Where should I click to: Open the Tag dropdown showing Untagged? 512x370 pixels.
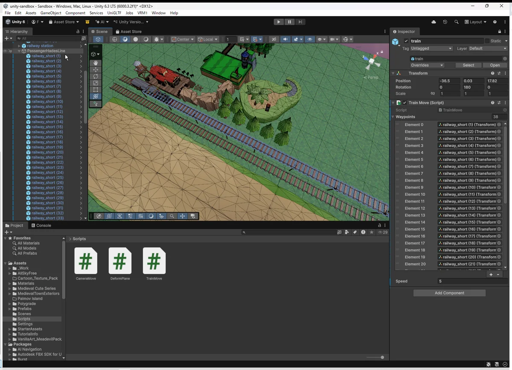click(431, 49)
